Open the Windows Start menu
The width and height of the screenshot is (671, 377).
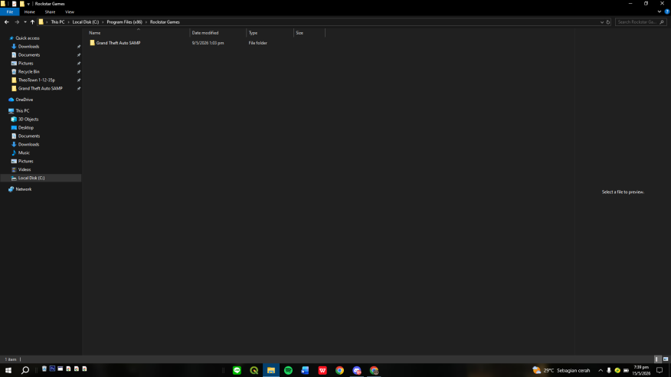click(8, 370)
